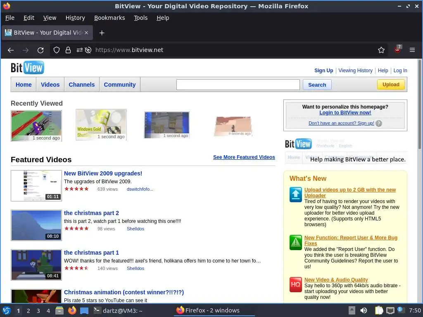Open the Videos tab
423x317 pixels.
(50, 85)
